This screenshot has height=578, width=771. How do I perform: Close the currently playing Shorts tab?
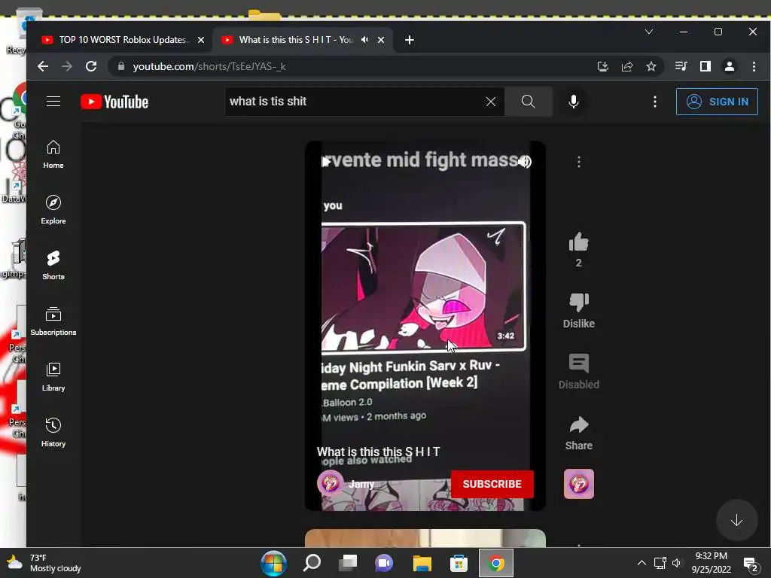pos(380,40)
